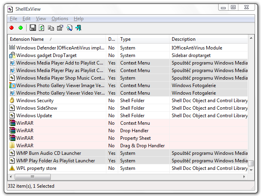Sort by the Description column header

(x=209, y=39)
